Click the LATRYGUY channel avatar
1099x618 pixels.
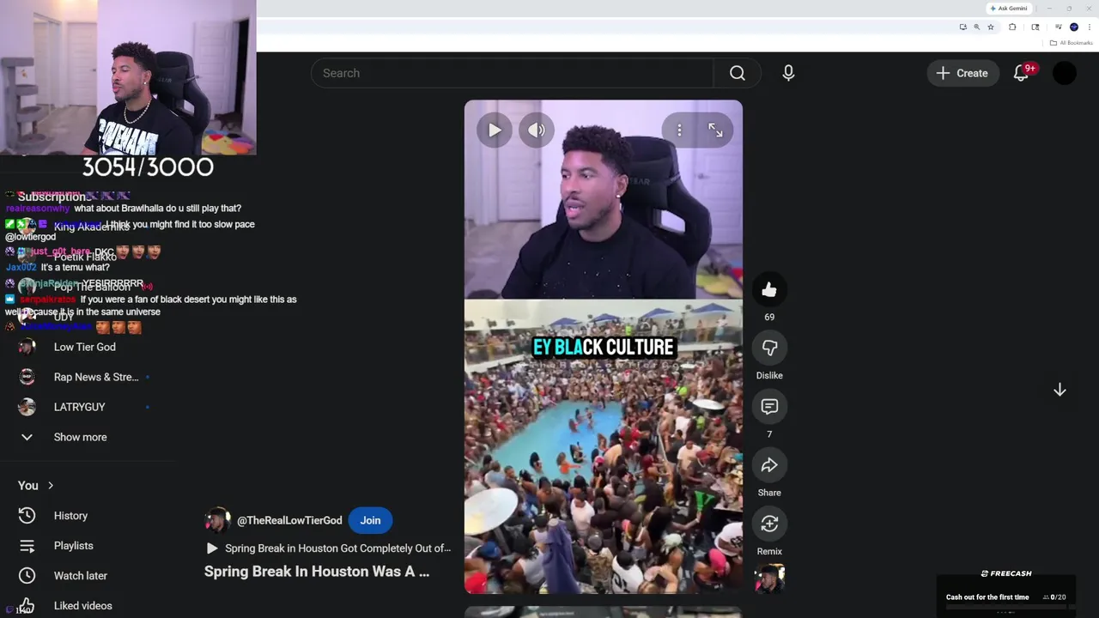tap(27, 407)
